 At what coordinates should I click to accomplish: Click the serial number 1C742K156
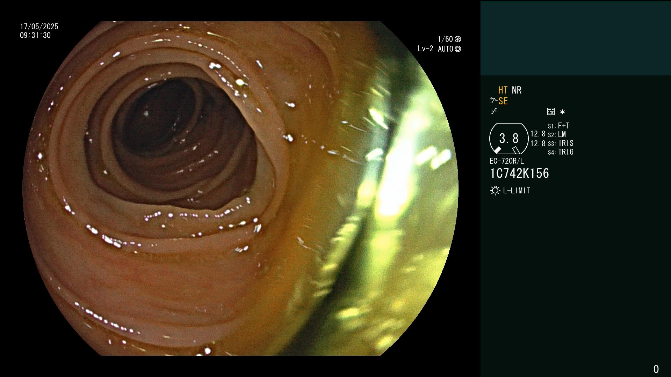(519, 173)
